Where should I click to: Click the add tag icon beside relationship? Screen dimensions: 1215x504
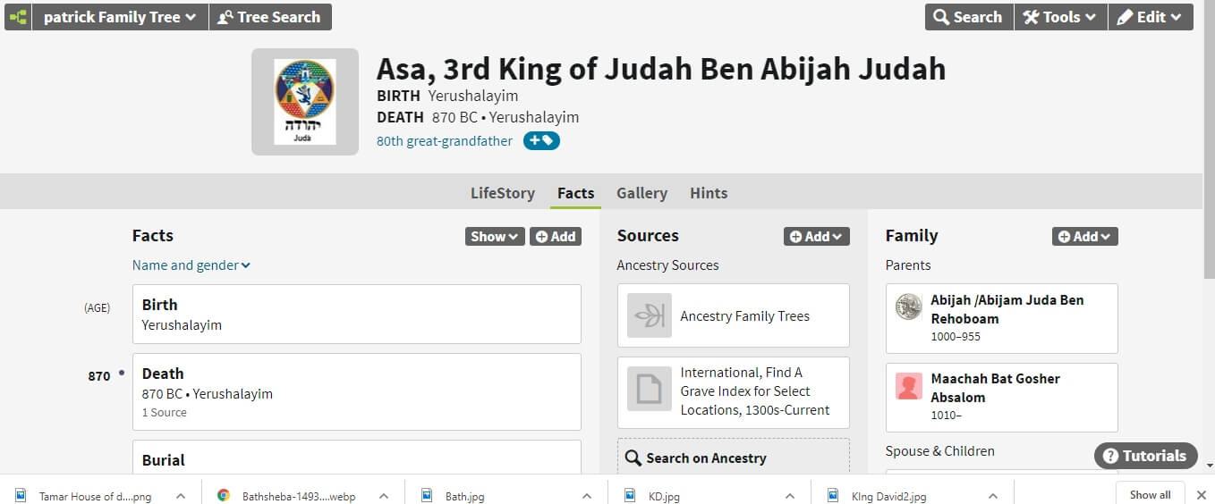coord(541,140)
